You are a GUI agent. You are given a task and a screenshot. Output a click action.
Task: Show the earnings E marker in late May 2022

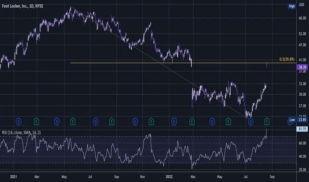tap(228, 121)
